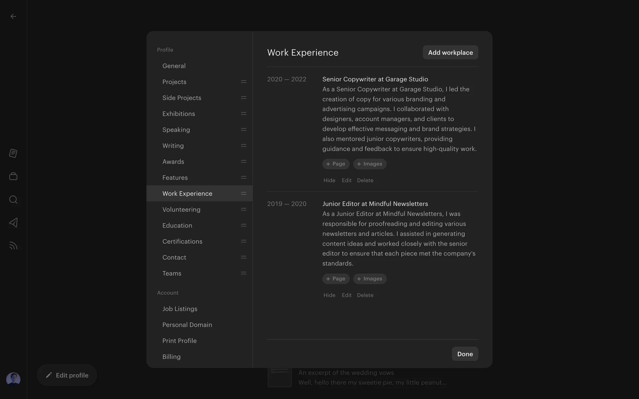Grab the drag handle beside Projects
The image size is (639, 399).
(x=243, y=82)
